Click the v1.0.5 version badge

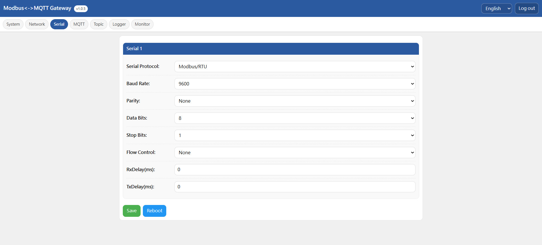click(x=81, y=9)
